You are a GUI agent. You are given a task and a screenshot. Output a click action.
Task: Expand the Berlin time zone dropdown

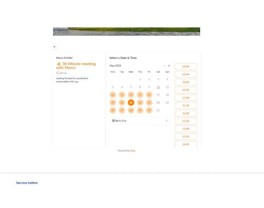coord(140,121)
